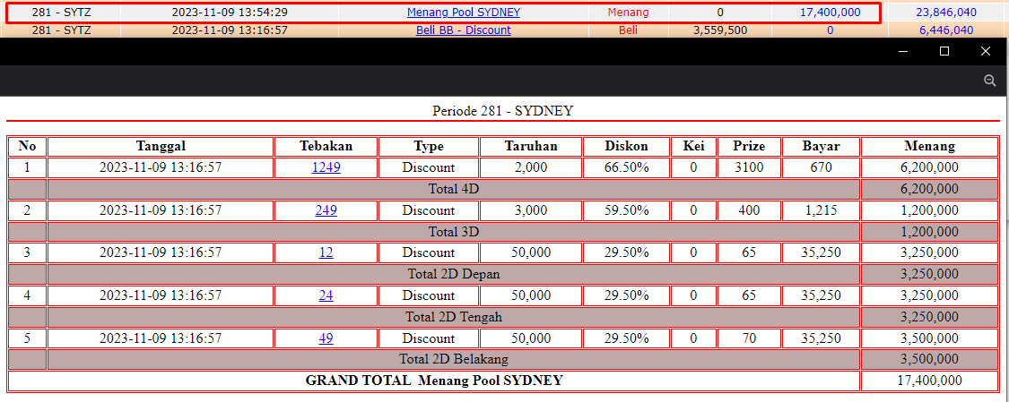The width and height of the screenshot is (1009, 402).
Task: Click the Prize value 70
Action: tap(749, 338)
